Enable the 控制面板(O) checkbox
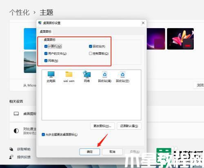 coord(91,53)
